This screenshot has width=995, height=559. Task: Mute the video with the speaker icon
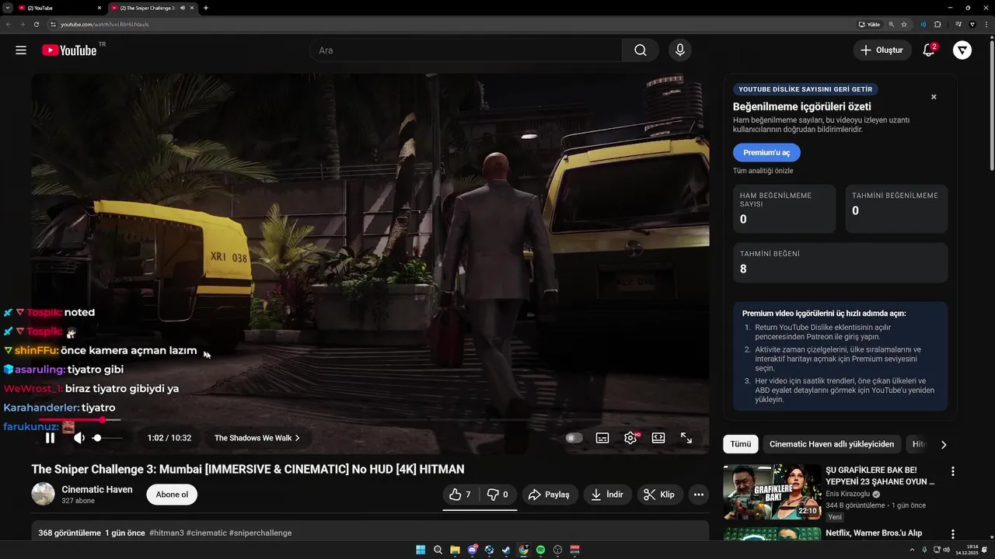click(79, 438)
